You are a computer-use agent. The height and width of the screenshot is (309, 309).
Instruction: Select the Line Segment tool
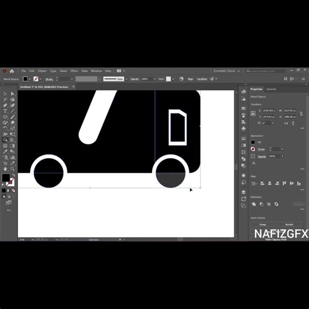pyautogui.click(x=12, y=111)
